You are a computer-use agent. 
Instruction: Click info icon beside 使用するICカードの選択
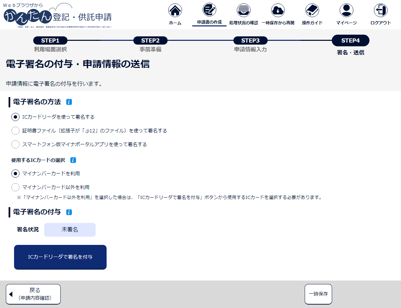coord(73,160)
